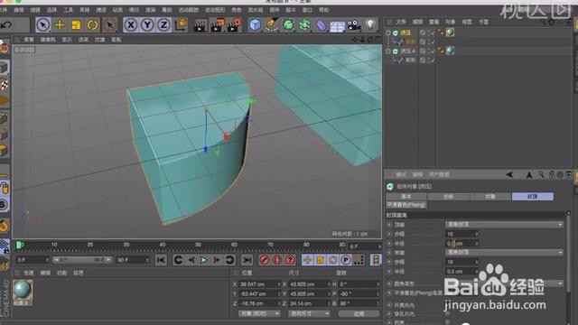
Task: Collapse the 挤压 object tree node
Action: point(388,32)
